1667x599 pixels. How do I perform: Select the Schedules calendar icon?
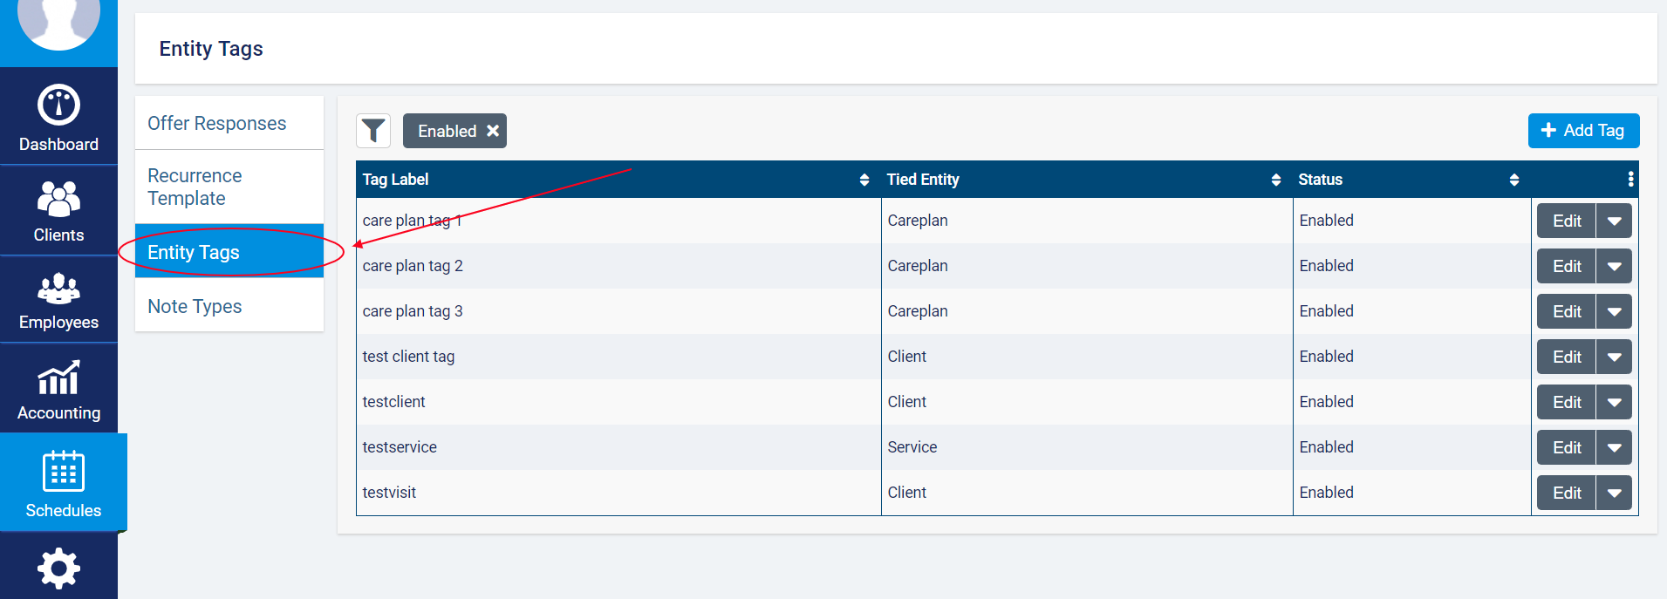tap(63, 472)
